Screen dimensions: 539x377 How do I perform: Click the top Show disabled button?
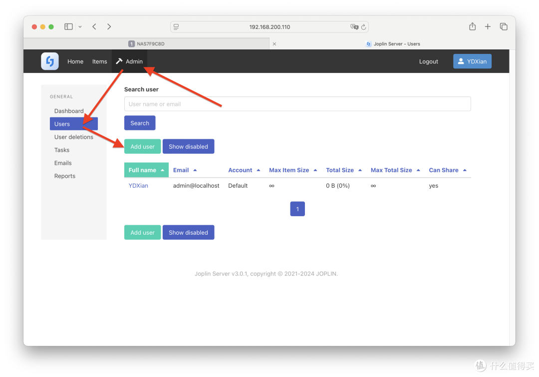pyautogui.click(x=188, y=146)
